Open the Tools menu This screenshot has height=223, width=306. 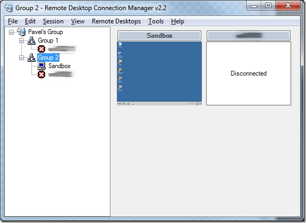pyautogui.click(x=156, y=21)
